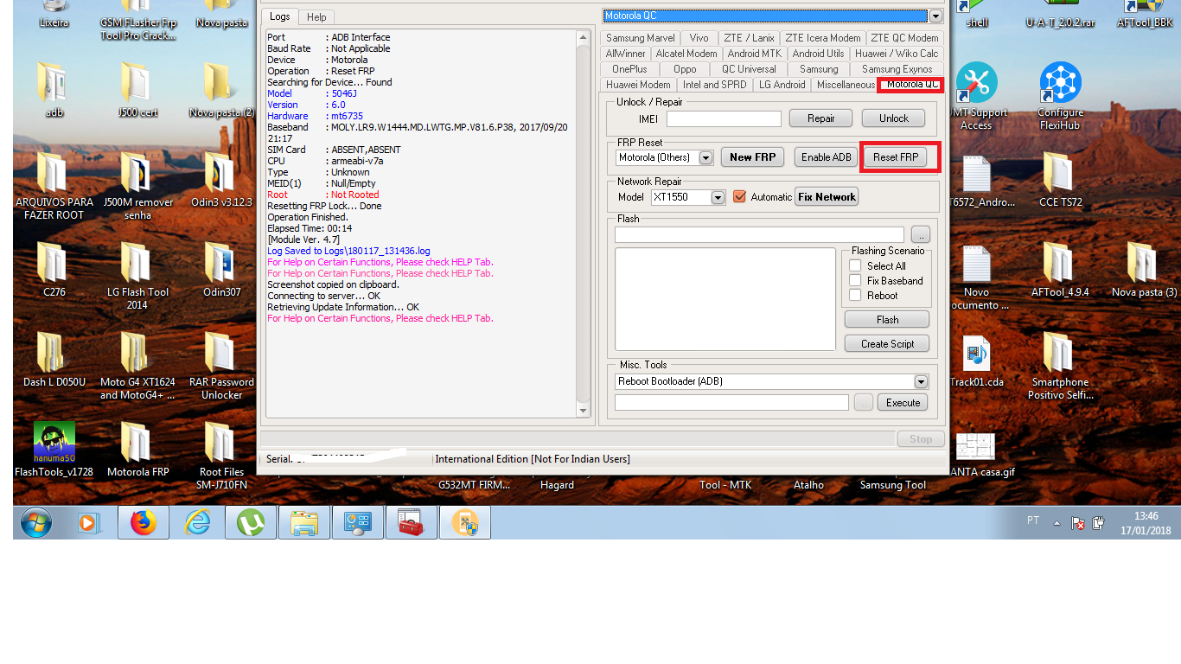Open the 'LG Flash Tool 2014' folder
The width and height of the screenshot is (1181, 664).
(x=137, y=276)
